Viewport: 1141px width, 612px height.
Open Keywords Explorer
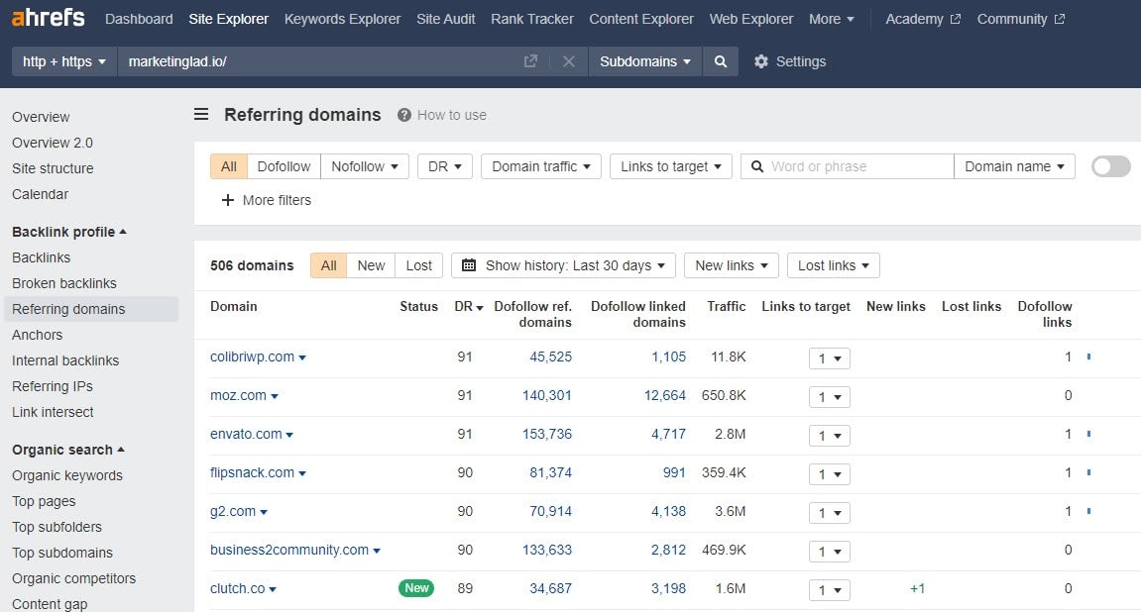(x=342, y=19)
